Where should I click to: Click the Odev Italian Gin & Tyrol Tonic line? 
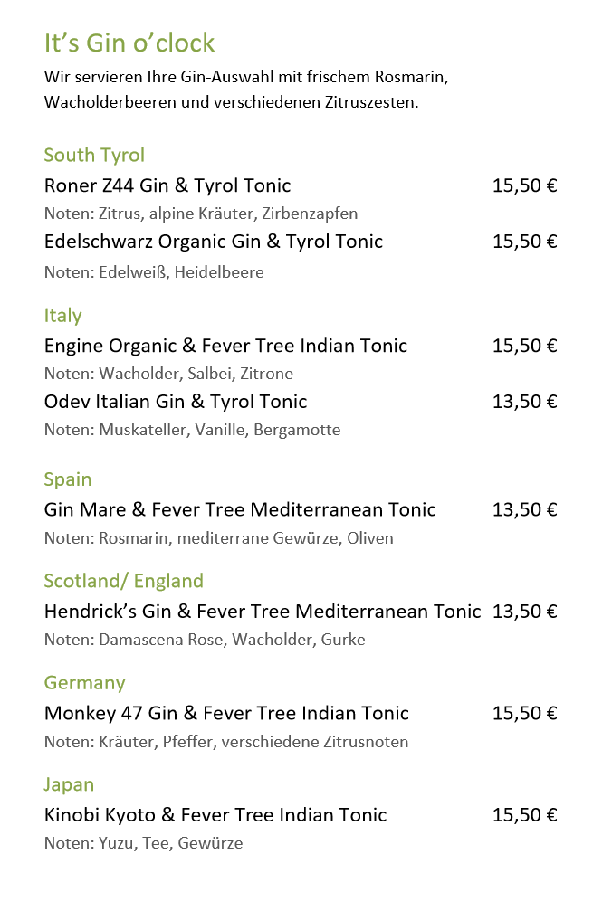tap(176, 402)
